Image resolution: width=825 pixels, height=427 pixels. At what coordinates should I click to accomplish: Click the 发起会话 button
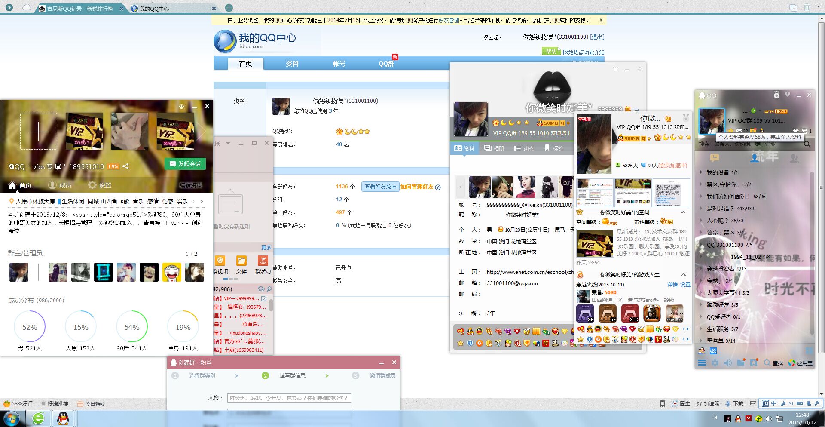tap(185, 164)
